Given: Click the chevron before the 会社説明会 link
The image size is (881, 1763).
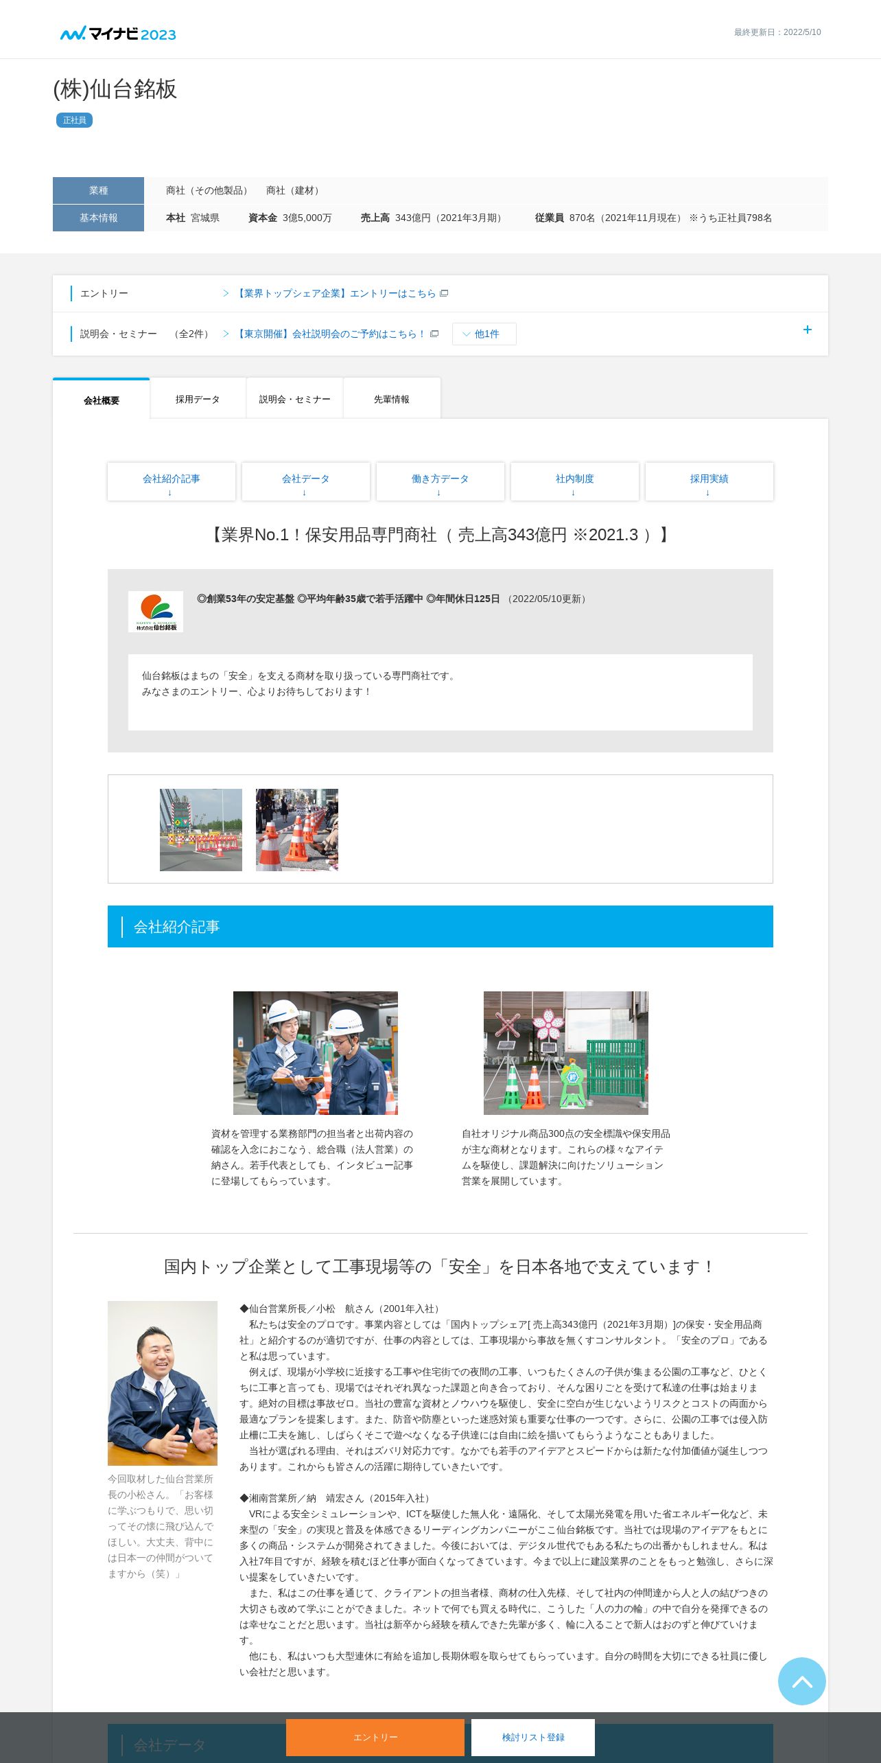Looking at the screenshot, I should [x=226, y=334].
